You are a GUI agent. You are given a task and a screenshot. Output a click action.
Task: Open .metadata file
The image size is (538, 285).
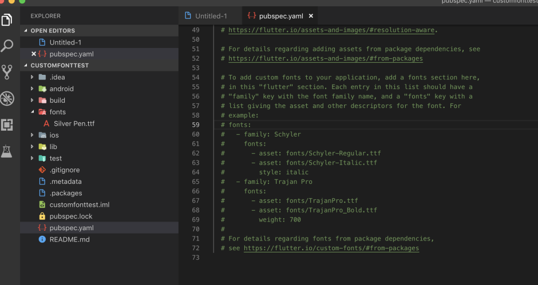100,182
